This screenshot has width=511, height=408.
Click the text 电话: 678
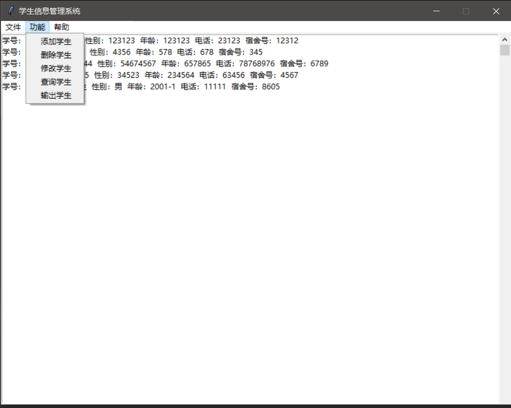click(x=195, y=52)
